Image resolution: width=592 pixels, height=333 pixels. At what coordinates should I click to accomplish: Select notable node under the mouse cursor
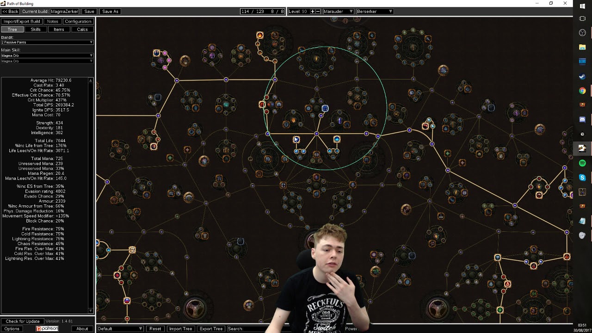click(x=296, y=139)
